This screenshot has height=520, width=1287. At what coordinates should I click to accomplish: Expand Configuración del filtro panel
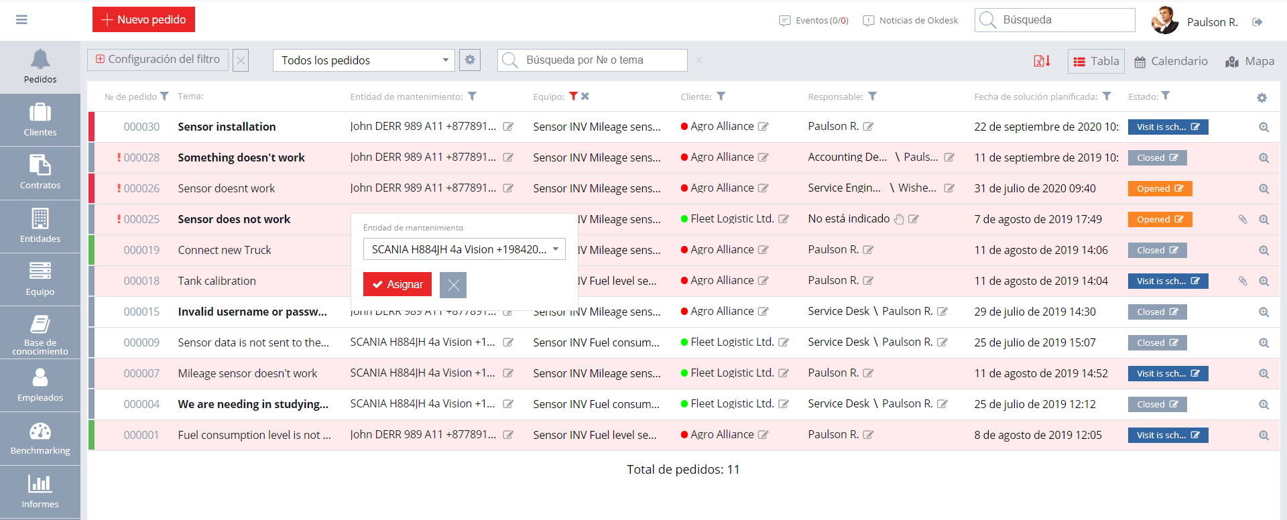[x=158, y=60]
